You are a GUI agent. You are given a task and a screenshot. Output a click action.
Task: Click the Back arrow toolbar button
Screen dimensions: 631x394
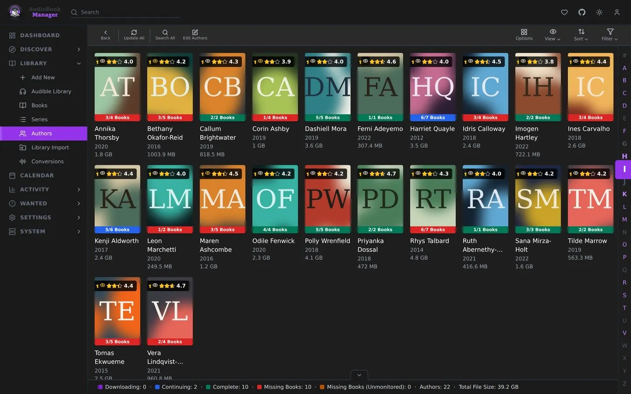[x=106, y=35]
